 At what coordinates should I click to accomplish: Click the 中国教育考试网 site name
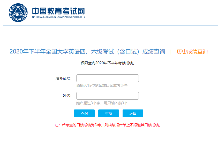58,11
